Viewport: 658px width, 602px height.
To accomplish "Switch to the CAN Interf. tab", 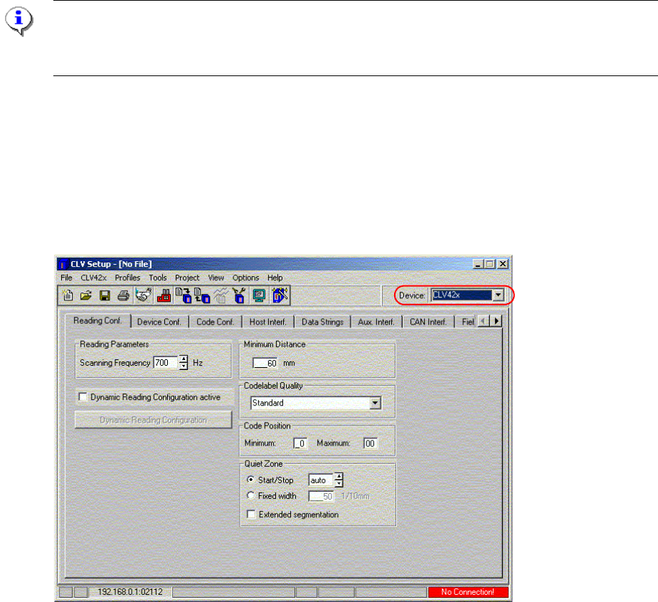I will 428,322.
